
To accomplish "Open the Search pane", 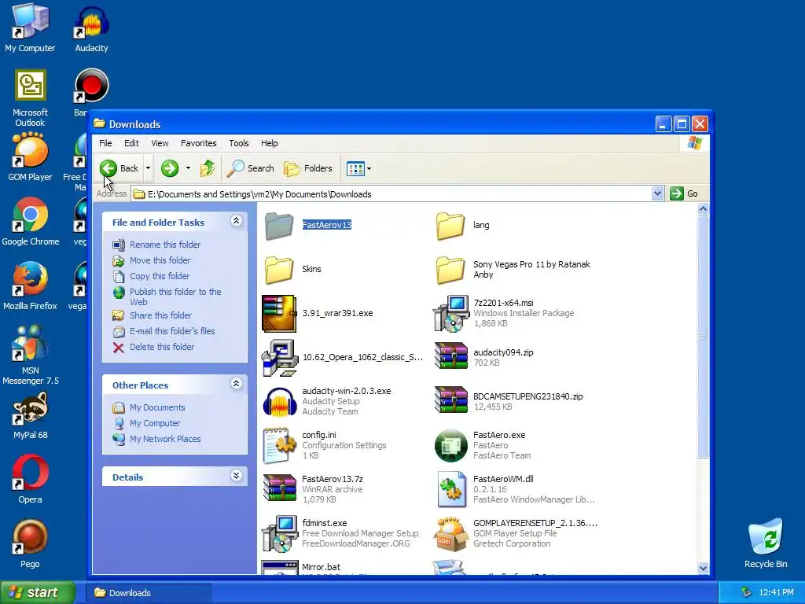I will 251,168.
